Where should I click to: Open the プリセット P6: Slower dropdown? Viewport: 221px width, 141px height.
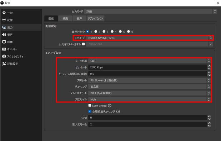click(149, 80)
